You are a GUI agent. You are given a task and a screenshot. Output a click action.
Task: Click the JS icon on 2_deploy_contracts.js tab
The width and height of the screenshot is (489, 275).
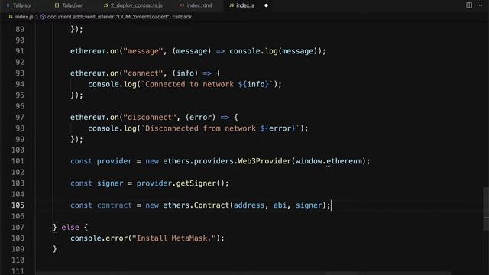point(105,5)
